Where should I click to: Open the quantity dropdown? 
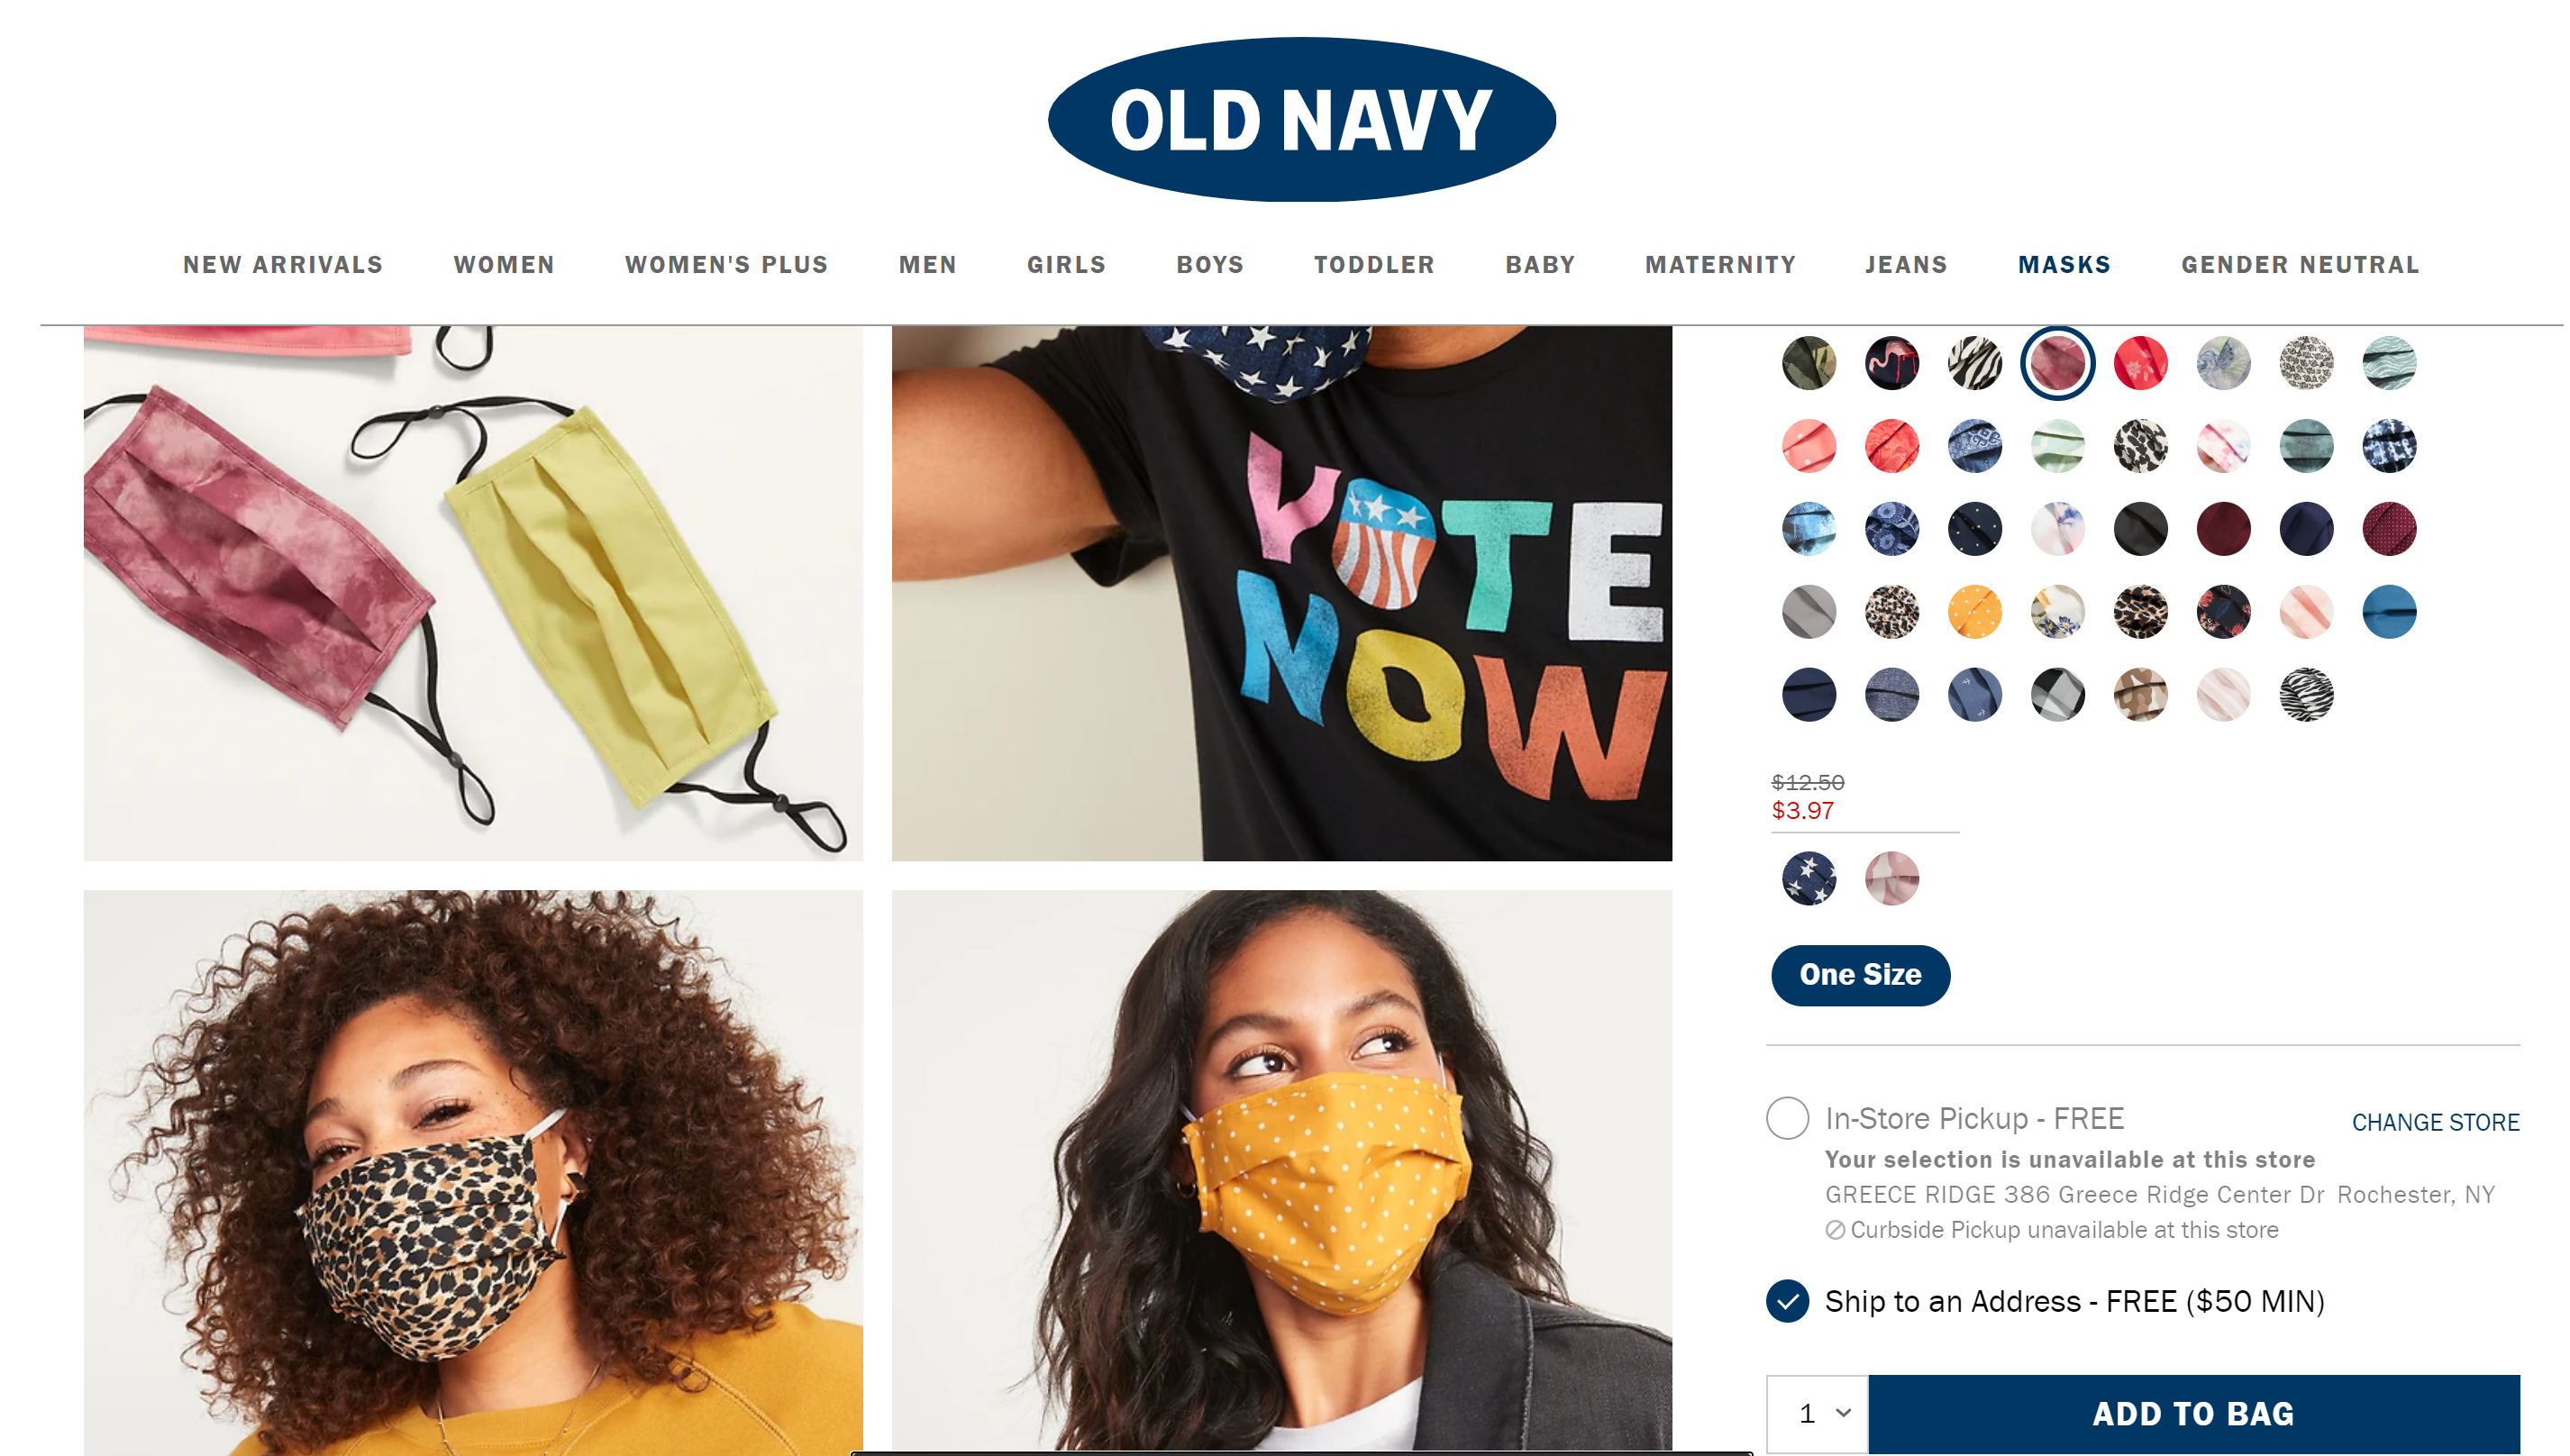pos(1816,1412)
